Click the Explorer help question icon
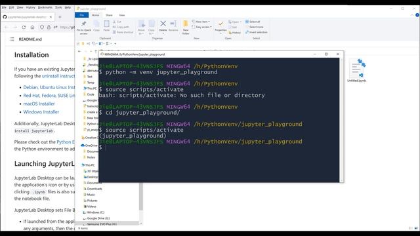 [417, 15]
